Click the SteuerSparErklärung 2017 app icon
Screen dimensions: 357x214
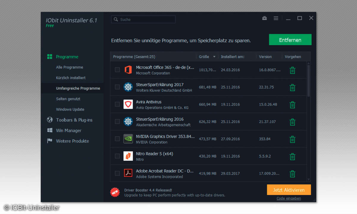[128, 87]
